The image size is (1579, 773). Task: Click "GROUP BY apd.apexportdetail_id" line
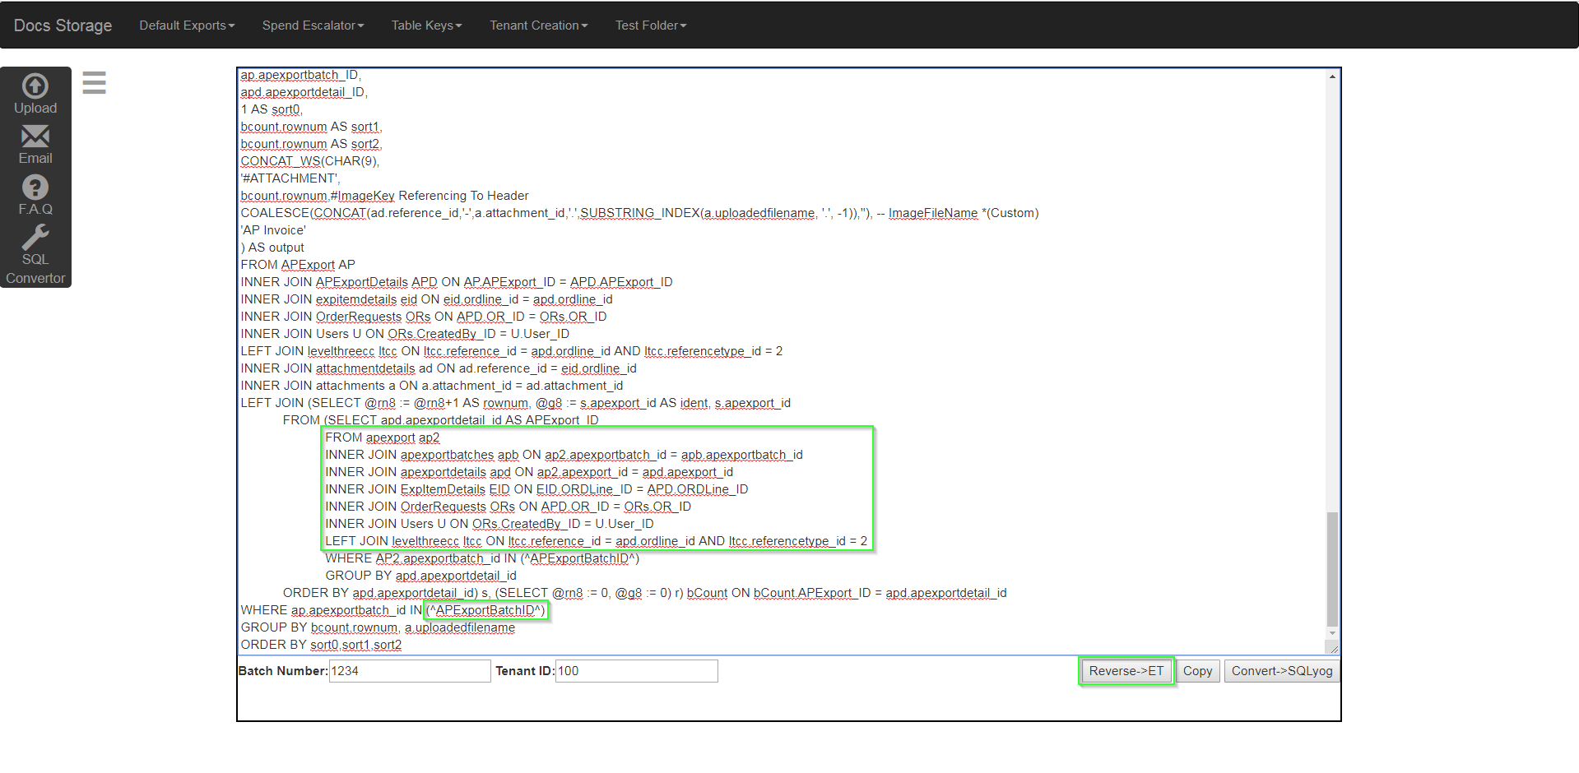point(420,576)
